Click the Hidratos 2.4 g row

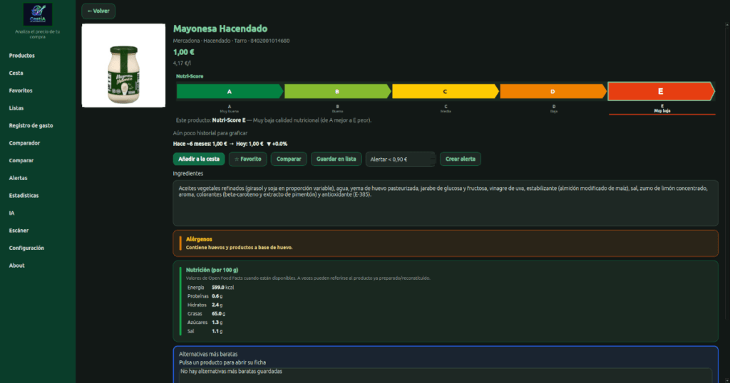[x=205, y=305]
